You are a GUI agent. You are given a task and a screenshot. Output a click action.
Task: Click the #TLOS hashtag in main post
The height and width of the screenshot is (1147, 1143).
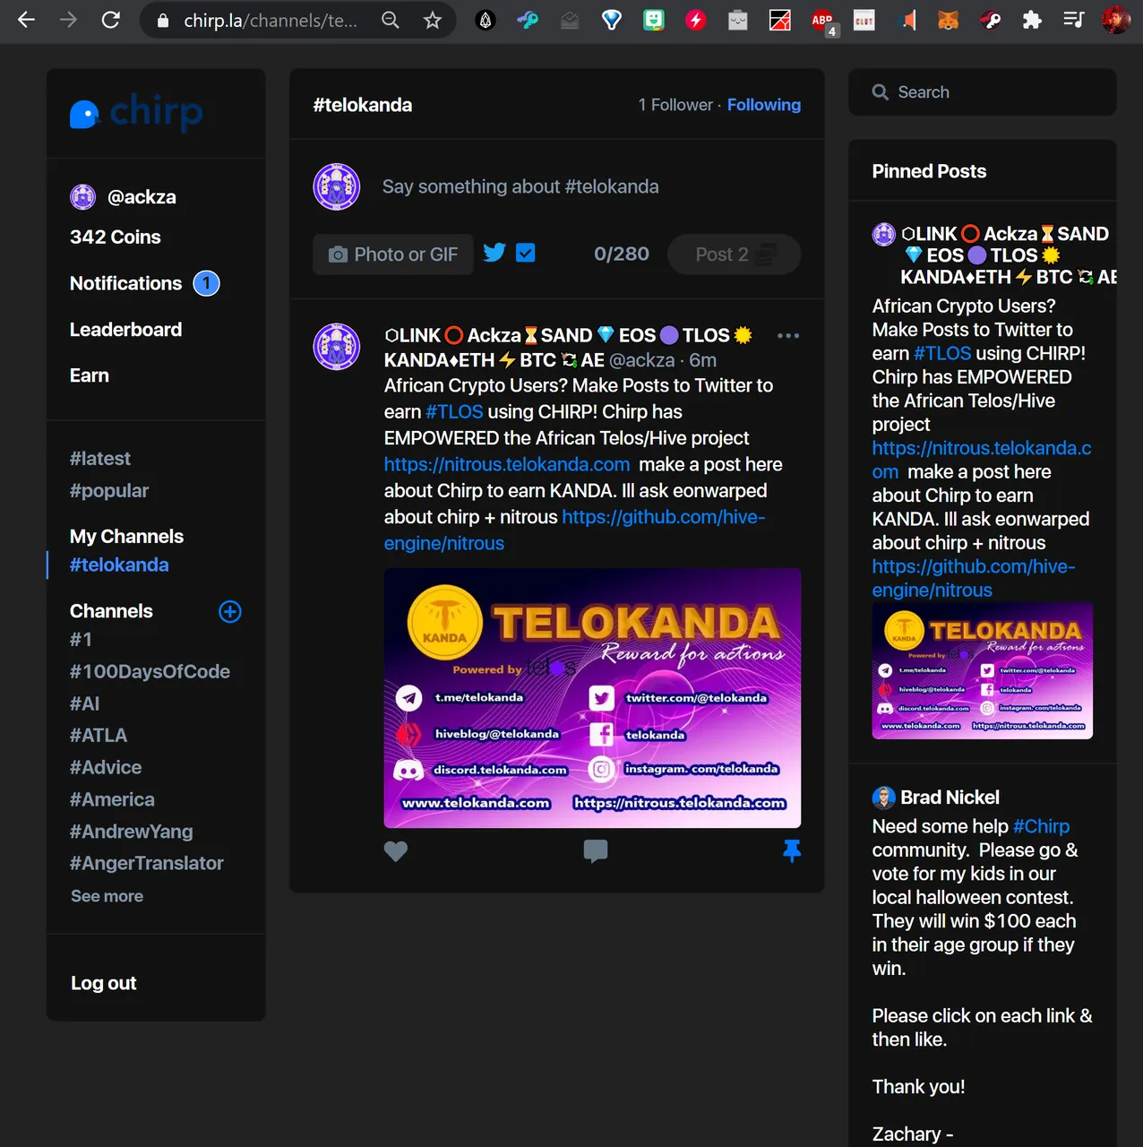(x=454, y=412)
